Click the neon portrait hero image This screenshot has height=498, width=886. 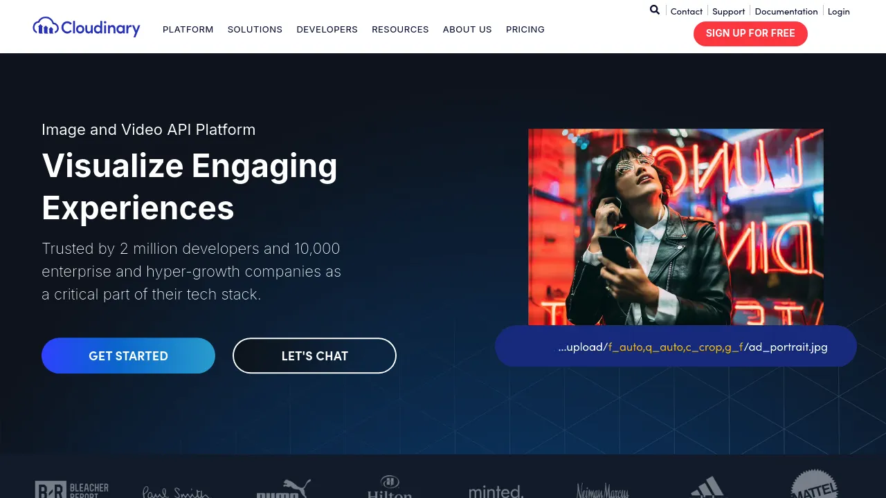pyautogui.click(x=676, y=227)
